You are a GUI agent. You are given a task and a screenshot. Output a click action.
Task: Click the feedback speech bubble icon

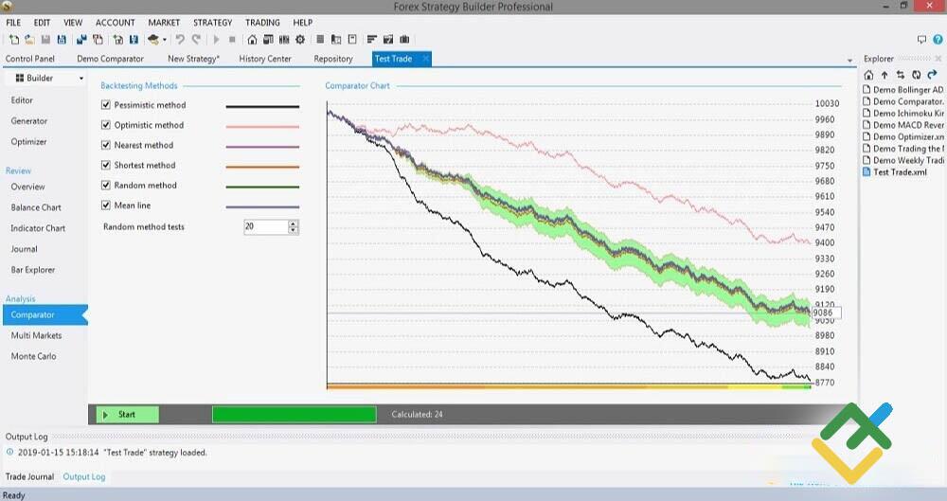922,40
